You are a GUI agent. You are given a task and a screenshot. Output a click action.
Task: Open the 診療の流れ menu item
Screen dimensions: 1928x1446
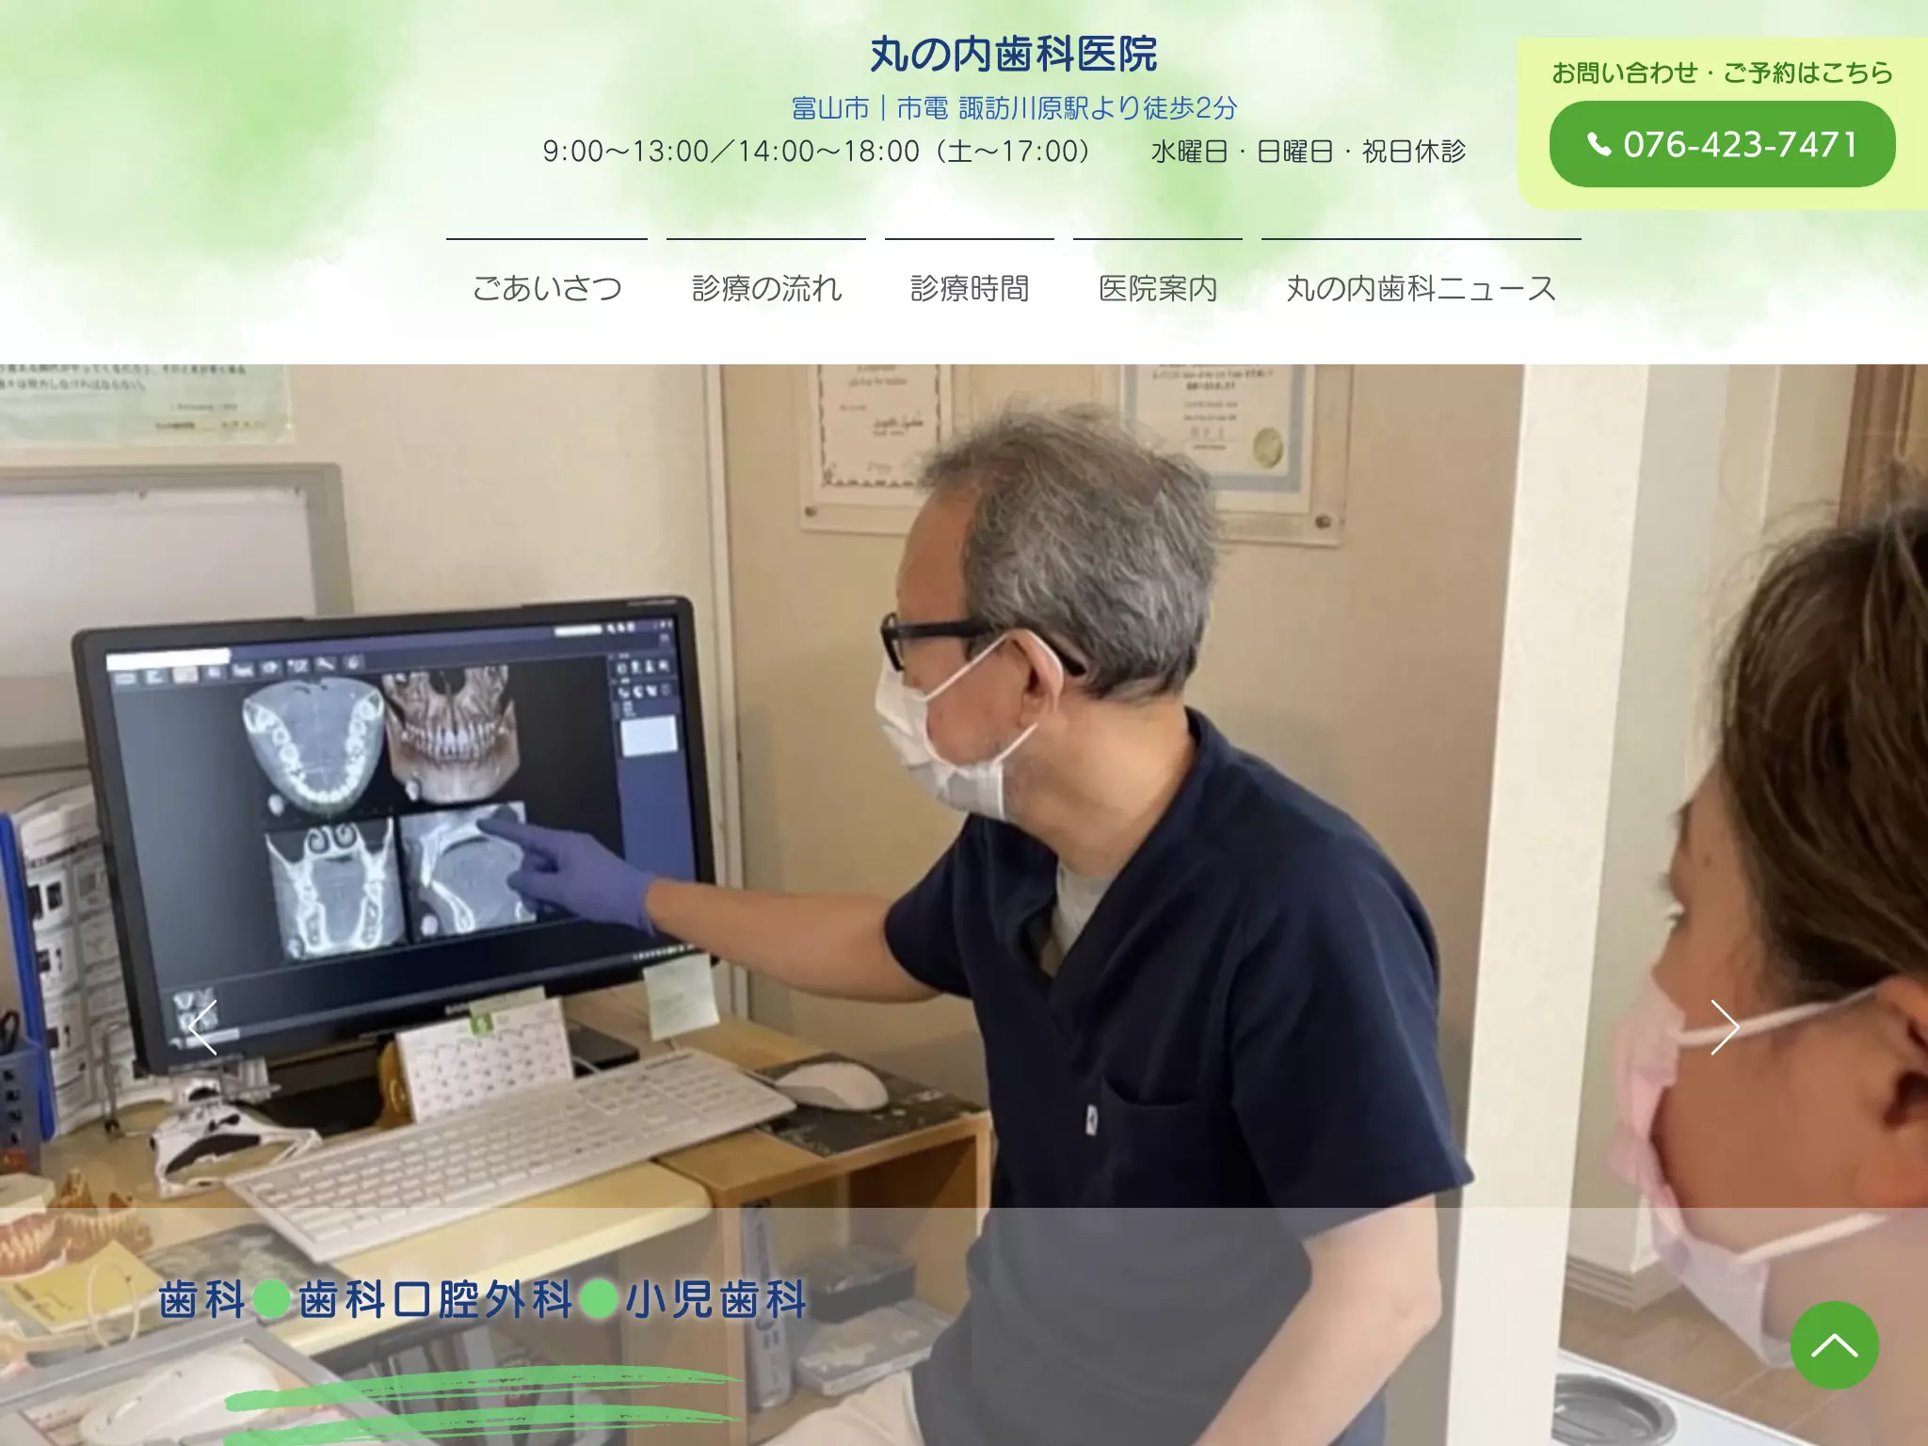coord(766,288)
